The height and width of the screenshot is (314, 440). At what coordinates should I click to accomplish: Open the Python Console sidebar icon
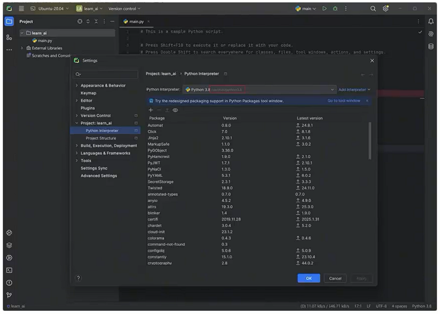9,232
